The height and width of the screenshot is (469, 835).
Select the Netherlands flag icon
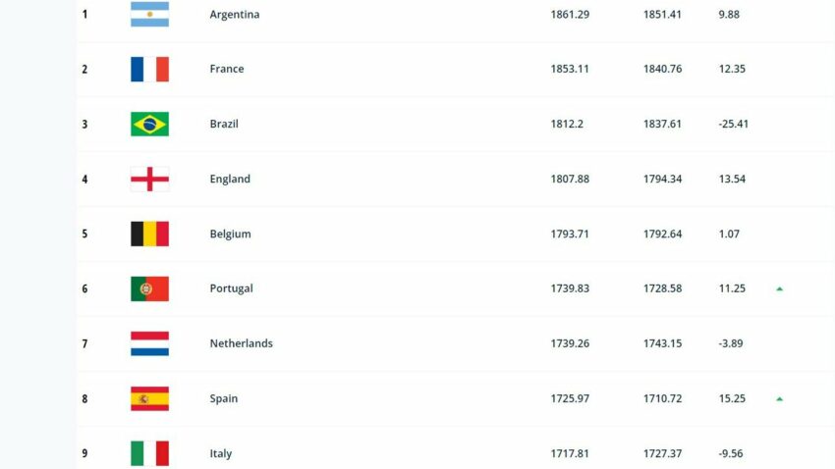coord(149,343)
